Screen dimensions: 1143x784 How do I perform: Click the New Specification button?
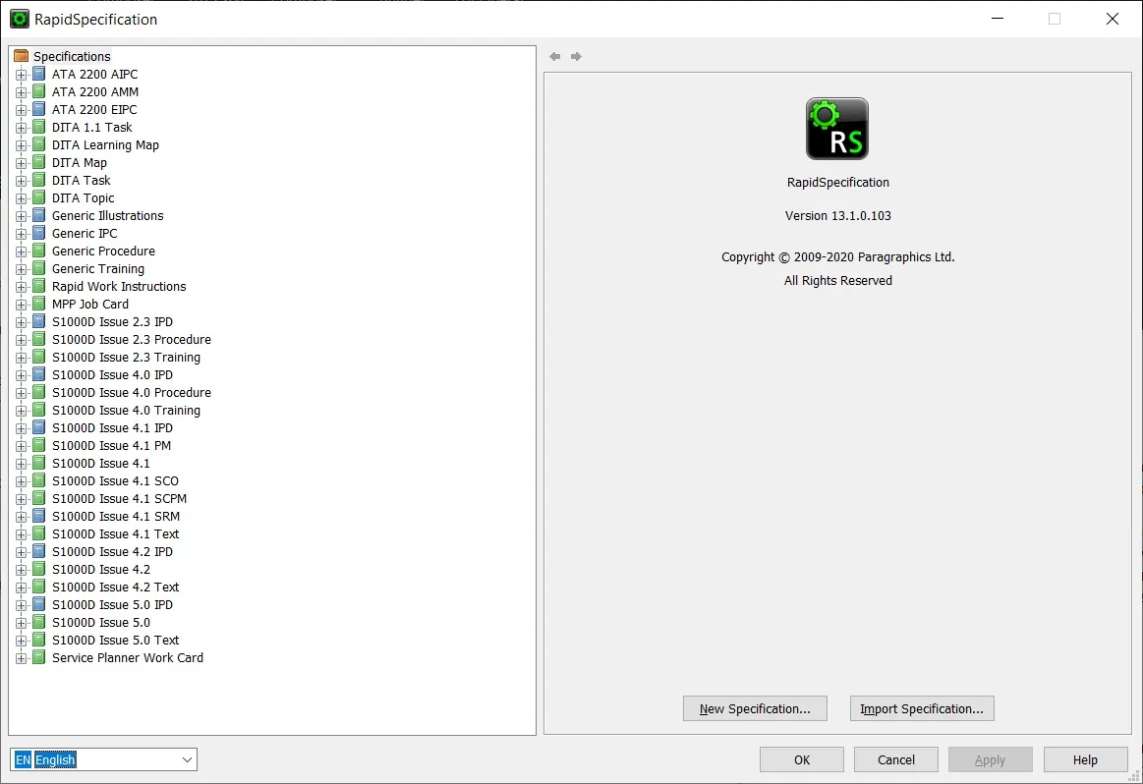point(755,709)
